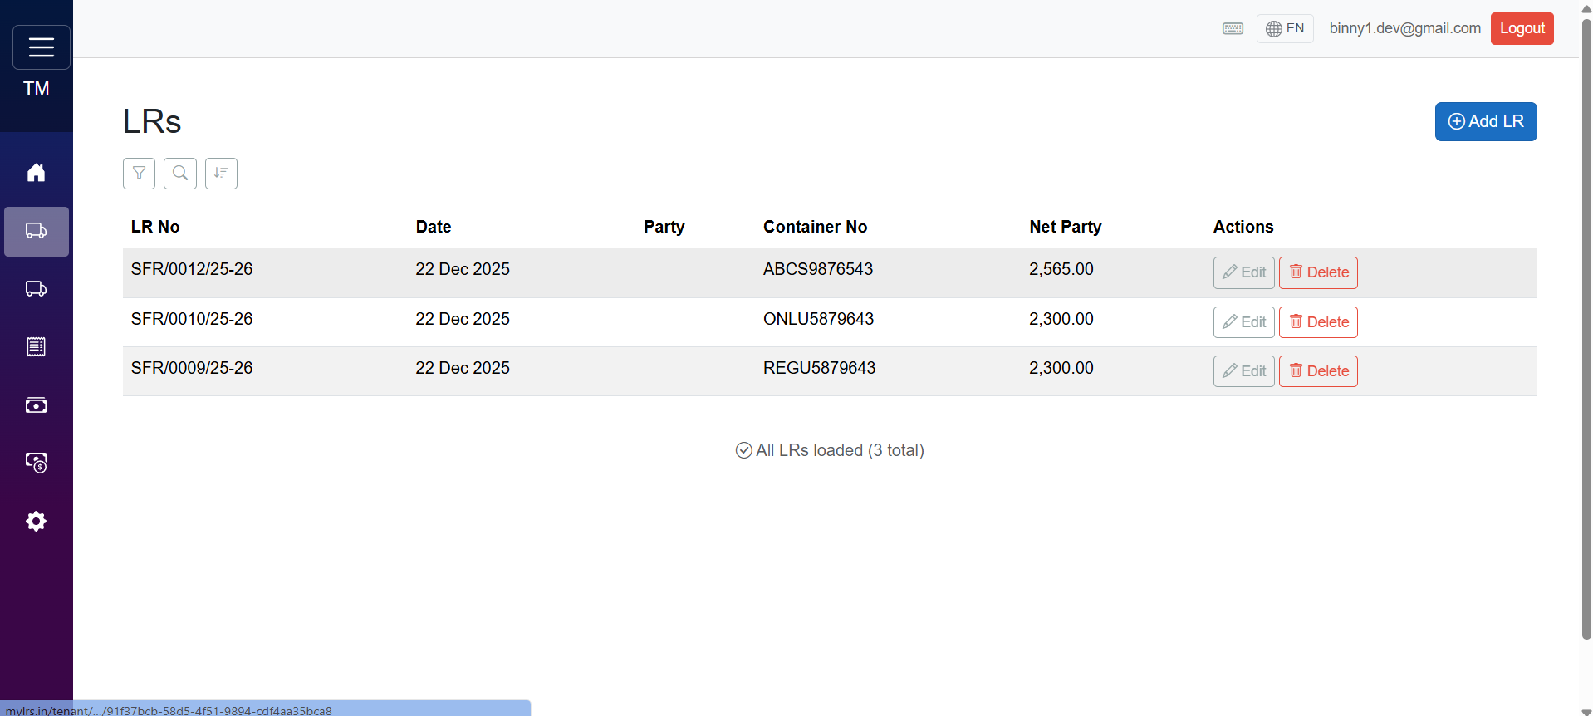1593x716 pixels.
Task: Edit the REGU5879643 container row
Action: (1243, 371)
